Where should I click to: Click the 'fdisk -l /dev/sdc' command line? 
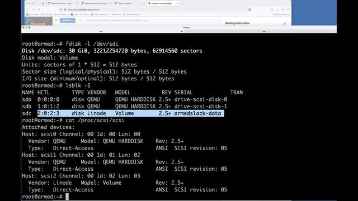(x=70, y=44)
